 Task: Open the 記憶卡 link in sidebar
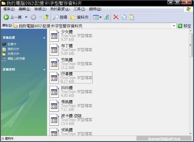click(12, 44)
